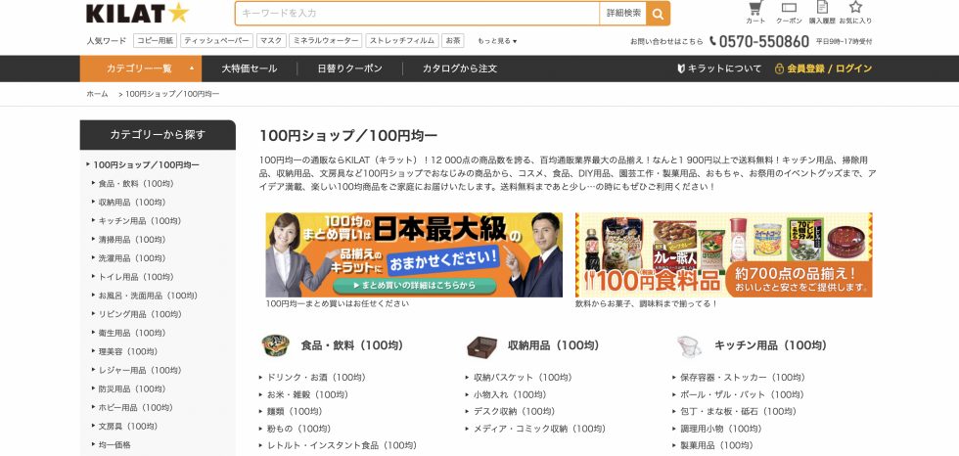Expand 100円ショップ/100円均一 sidebar tree item

145,164
